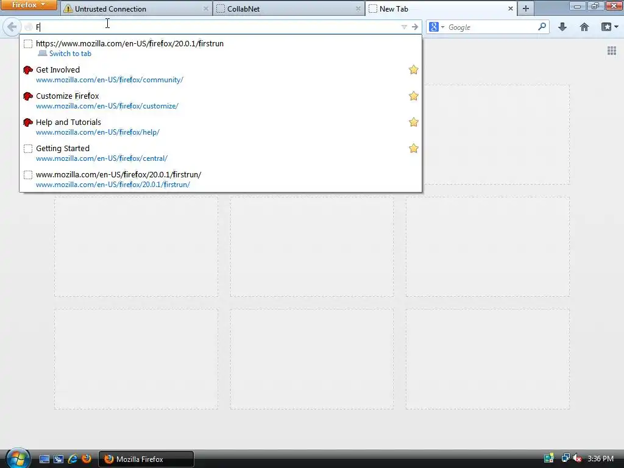Click Switch to tab label
Image resolution: width=624 pixels, height=468 pixels.
click(x=70, y=54)
